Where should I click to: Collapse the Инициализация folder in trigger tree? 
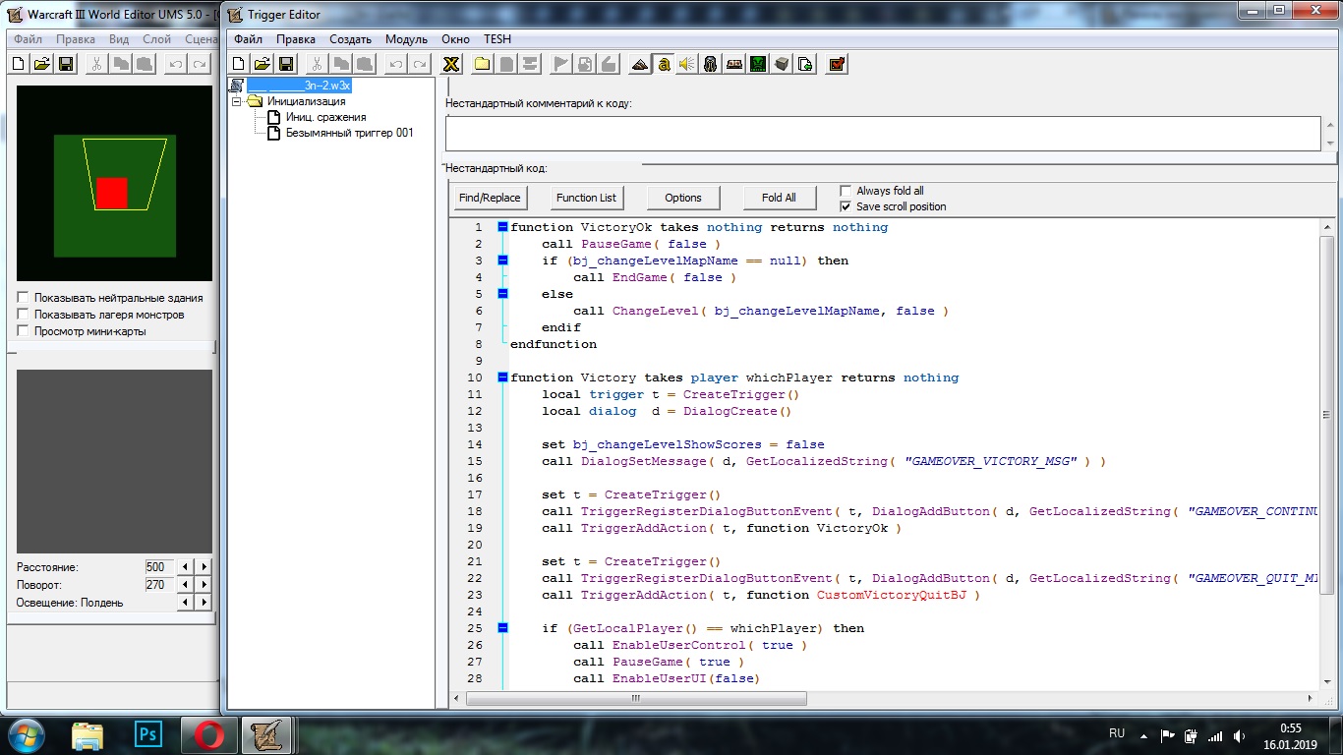click(237, 101)
